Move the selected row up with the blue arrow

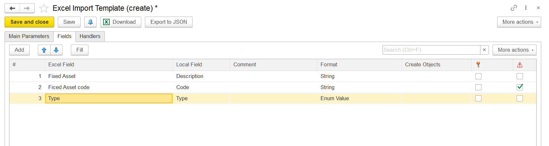tap(44, 50)
